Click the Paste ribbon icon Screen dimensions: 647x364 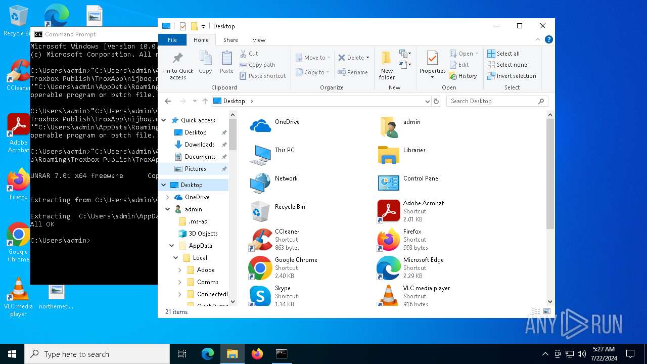(x=226, y=62)
